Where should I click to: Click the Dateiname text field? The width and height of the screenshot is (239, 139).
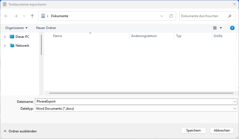pos(133,101)
